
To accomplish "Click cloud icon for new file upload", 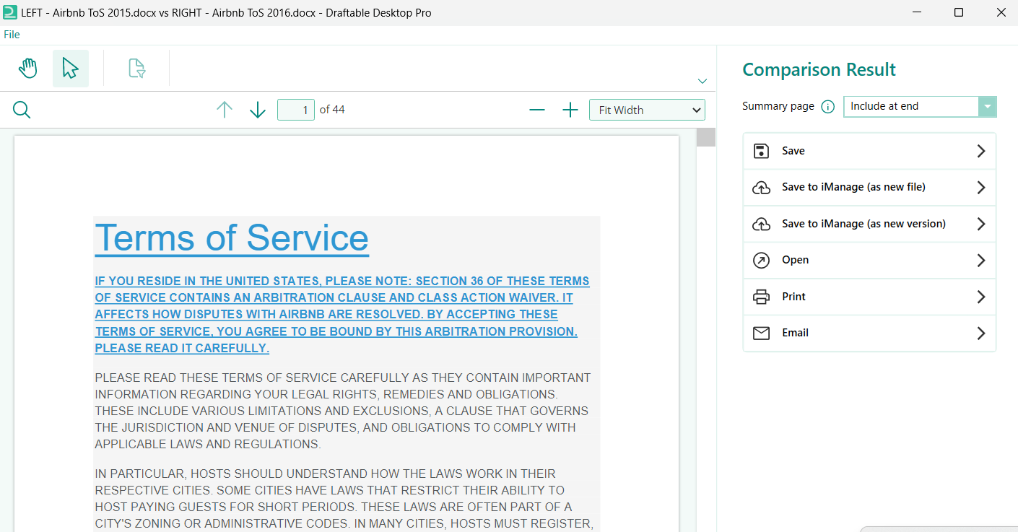I will pos(761,188).
